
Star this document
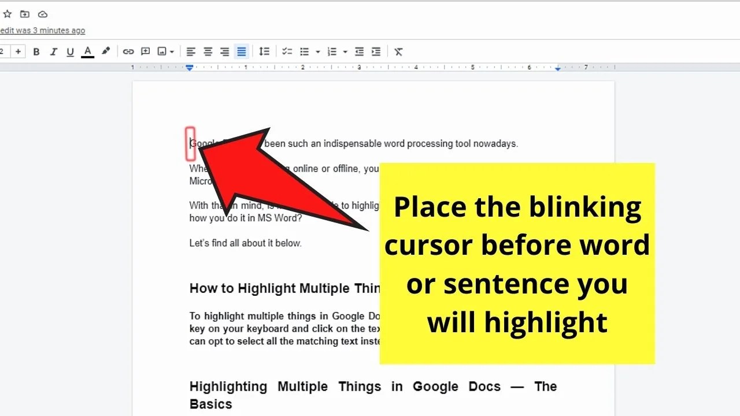[7, 14]
